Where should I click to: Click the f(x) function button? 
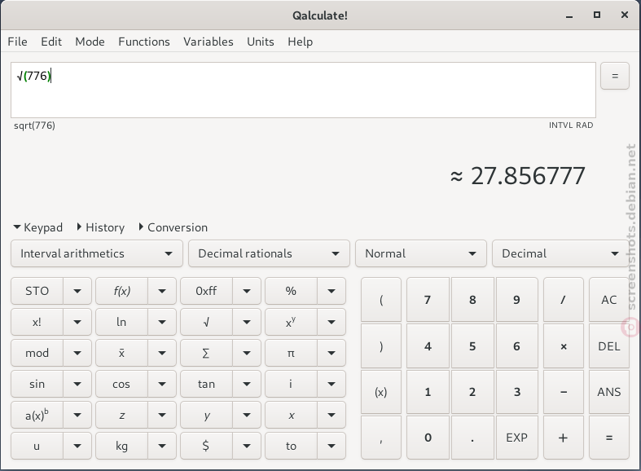click(121, 291)
